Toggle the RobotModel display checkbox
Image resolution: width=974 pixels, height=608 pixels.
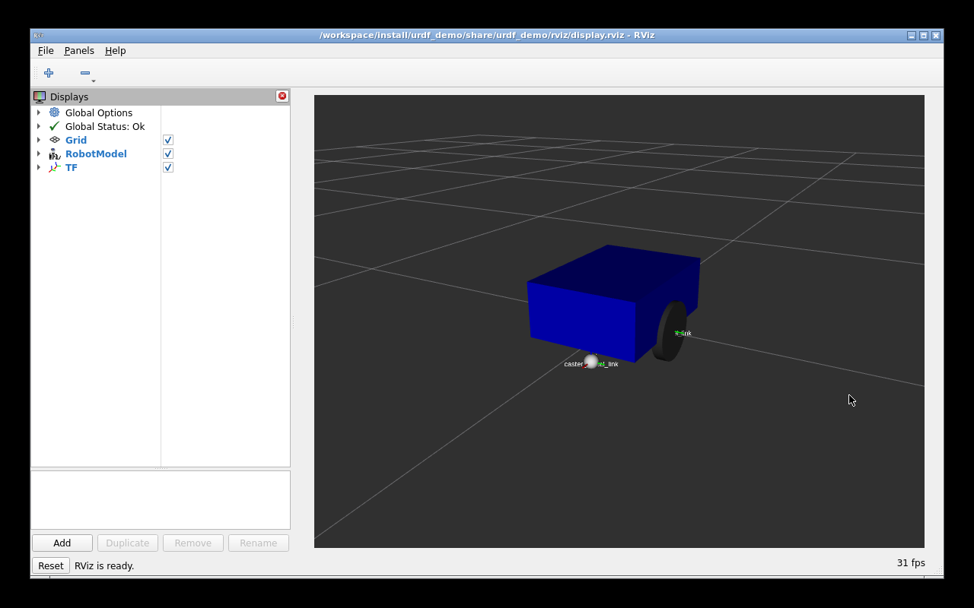click(168, 154)
